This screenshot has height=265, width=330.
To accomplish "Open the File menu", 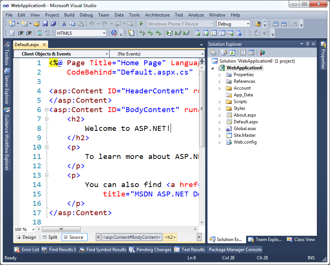I will coord(9,15).
